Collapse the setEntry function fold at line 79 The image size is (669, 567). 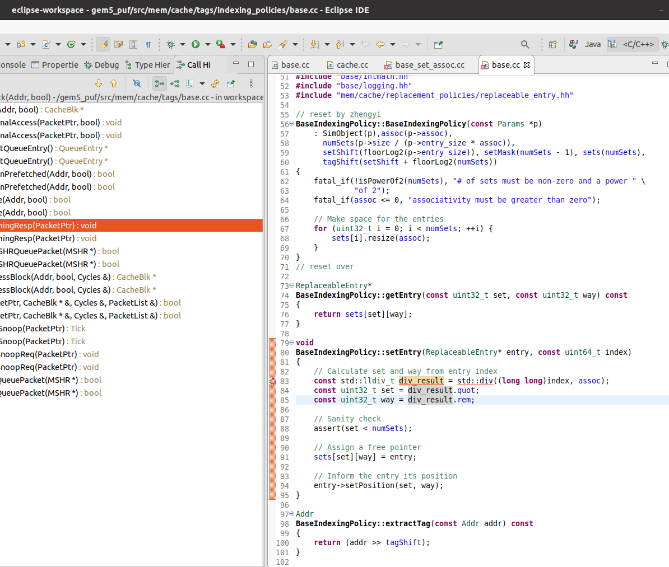291,343
